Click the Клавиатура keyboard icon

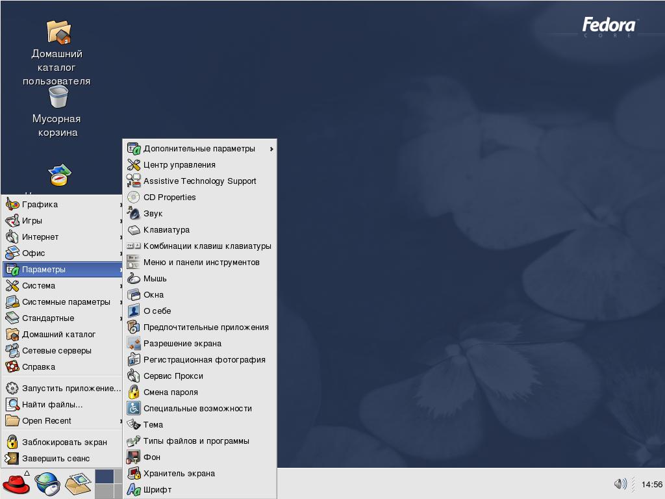(134, 229)
